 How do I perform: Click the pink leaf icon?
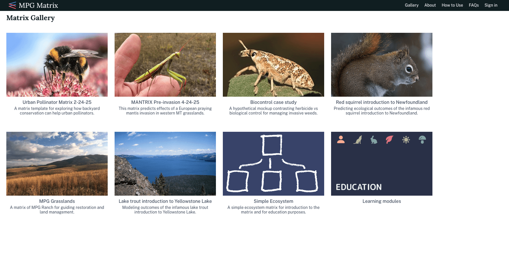click(x=390, y=140)
